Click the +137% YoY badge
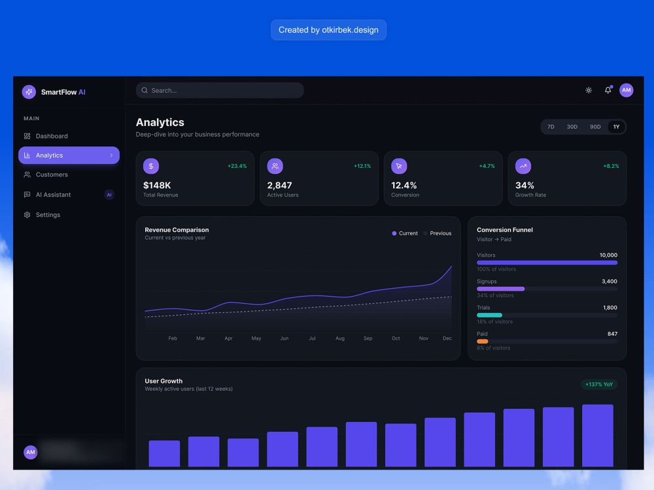Viewport: 654px width, 490px height. point(599,385)
